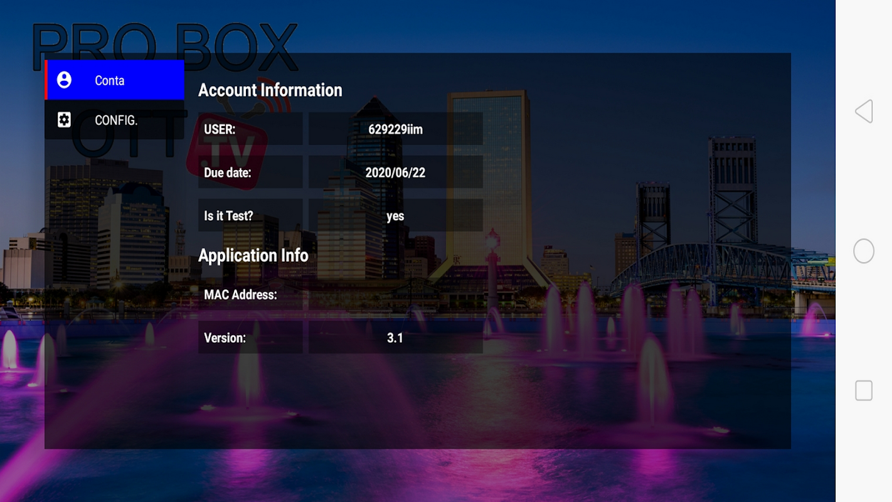Open the CONFIG. settings tab

pyautogui.click(x=115, y=120)
